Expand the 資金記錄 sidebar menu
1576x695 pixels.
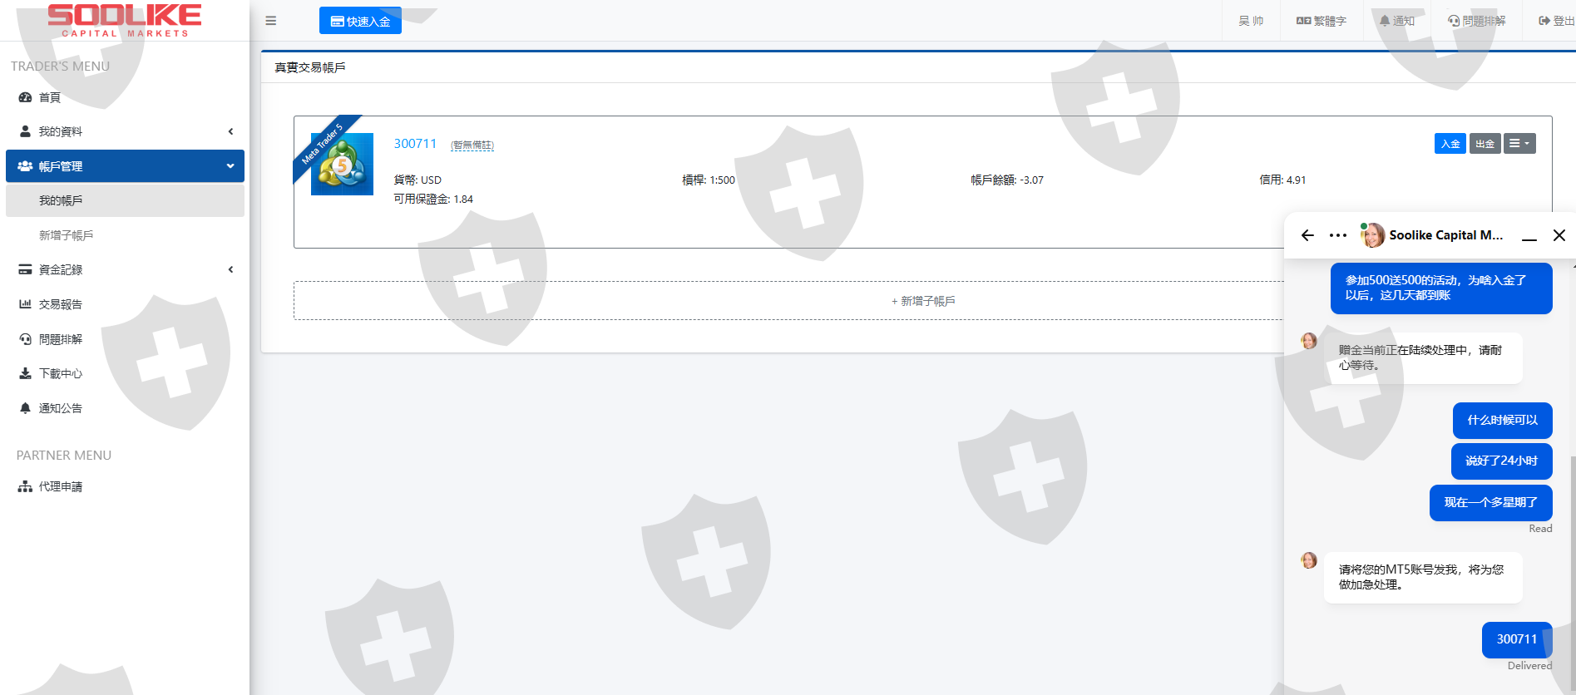click(125, 269)
